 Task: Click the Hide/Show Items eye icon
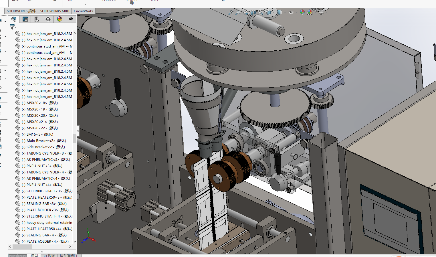tap(291, 12)
